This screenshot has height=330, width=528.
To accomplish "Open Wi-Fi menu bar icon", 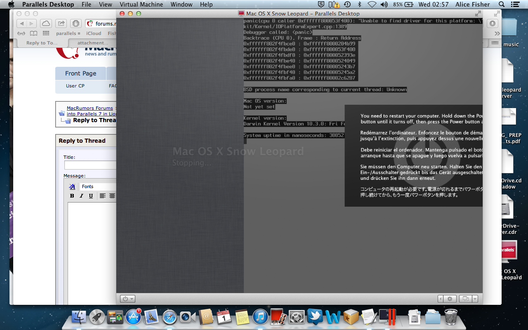I will click(372, 5).
